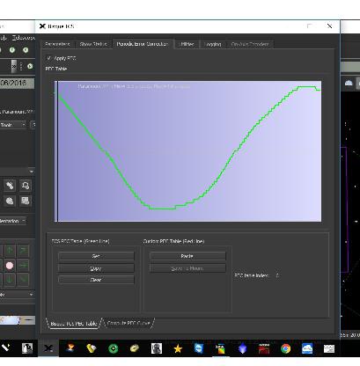Switch to the Compute PEC Curve tab

[x=129, y=323]
